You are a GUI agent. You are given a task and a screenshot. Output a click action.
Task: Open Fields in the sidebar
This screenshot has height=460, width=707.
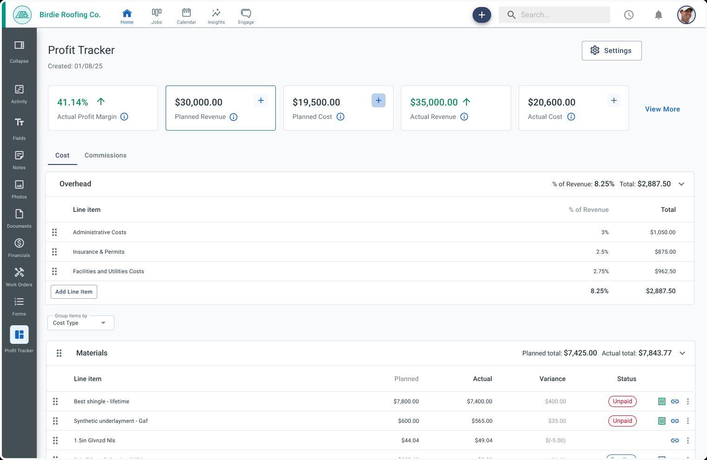coord(19,129)
